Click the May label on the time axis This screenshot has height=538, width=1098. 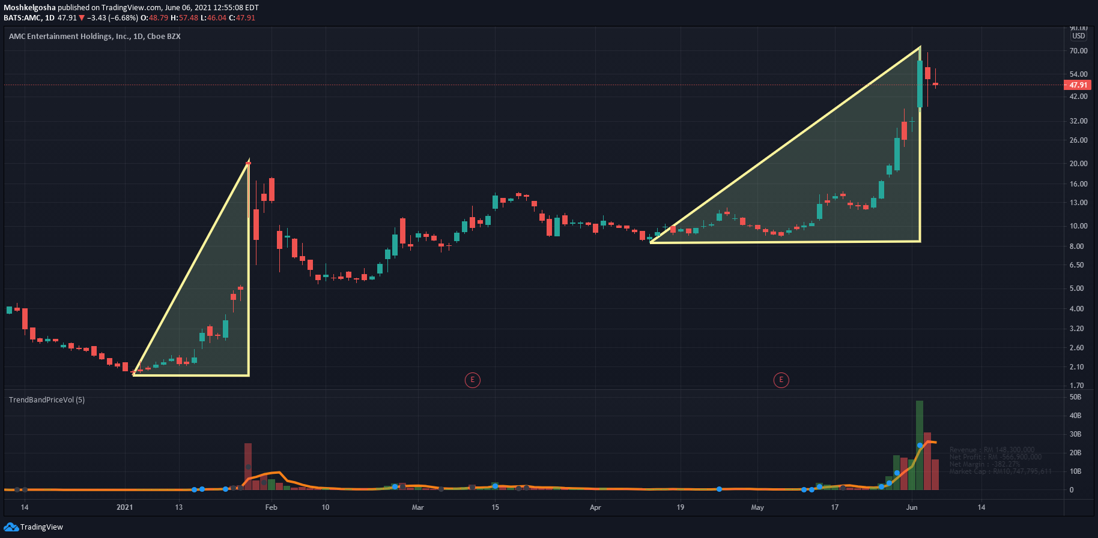point(757,507)
